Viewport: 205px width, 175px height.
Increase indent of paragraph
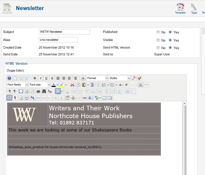coord(92,85)
